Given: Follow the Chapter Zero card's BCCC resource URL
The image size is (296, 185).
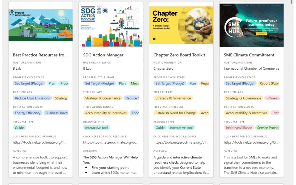Looking at the screenshot, I should click(181, 143).
